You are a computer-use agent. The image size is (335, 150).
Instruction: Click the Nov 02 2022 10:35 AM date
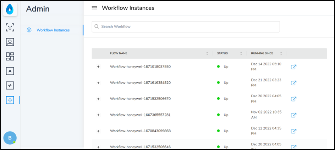266,115
